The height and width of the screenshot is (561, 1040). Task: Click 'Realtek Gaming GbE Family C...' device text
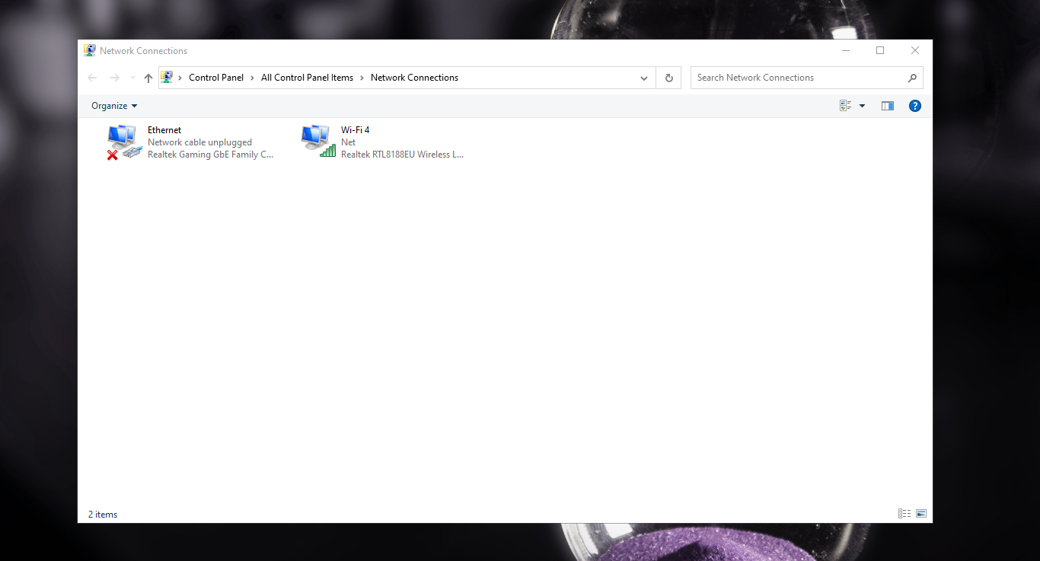pyautogui.click(x=210, y=155)
